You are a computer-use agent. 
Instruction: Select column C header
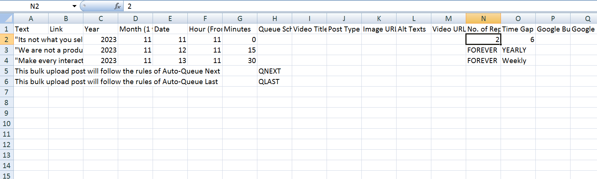[100, 18]
